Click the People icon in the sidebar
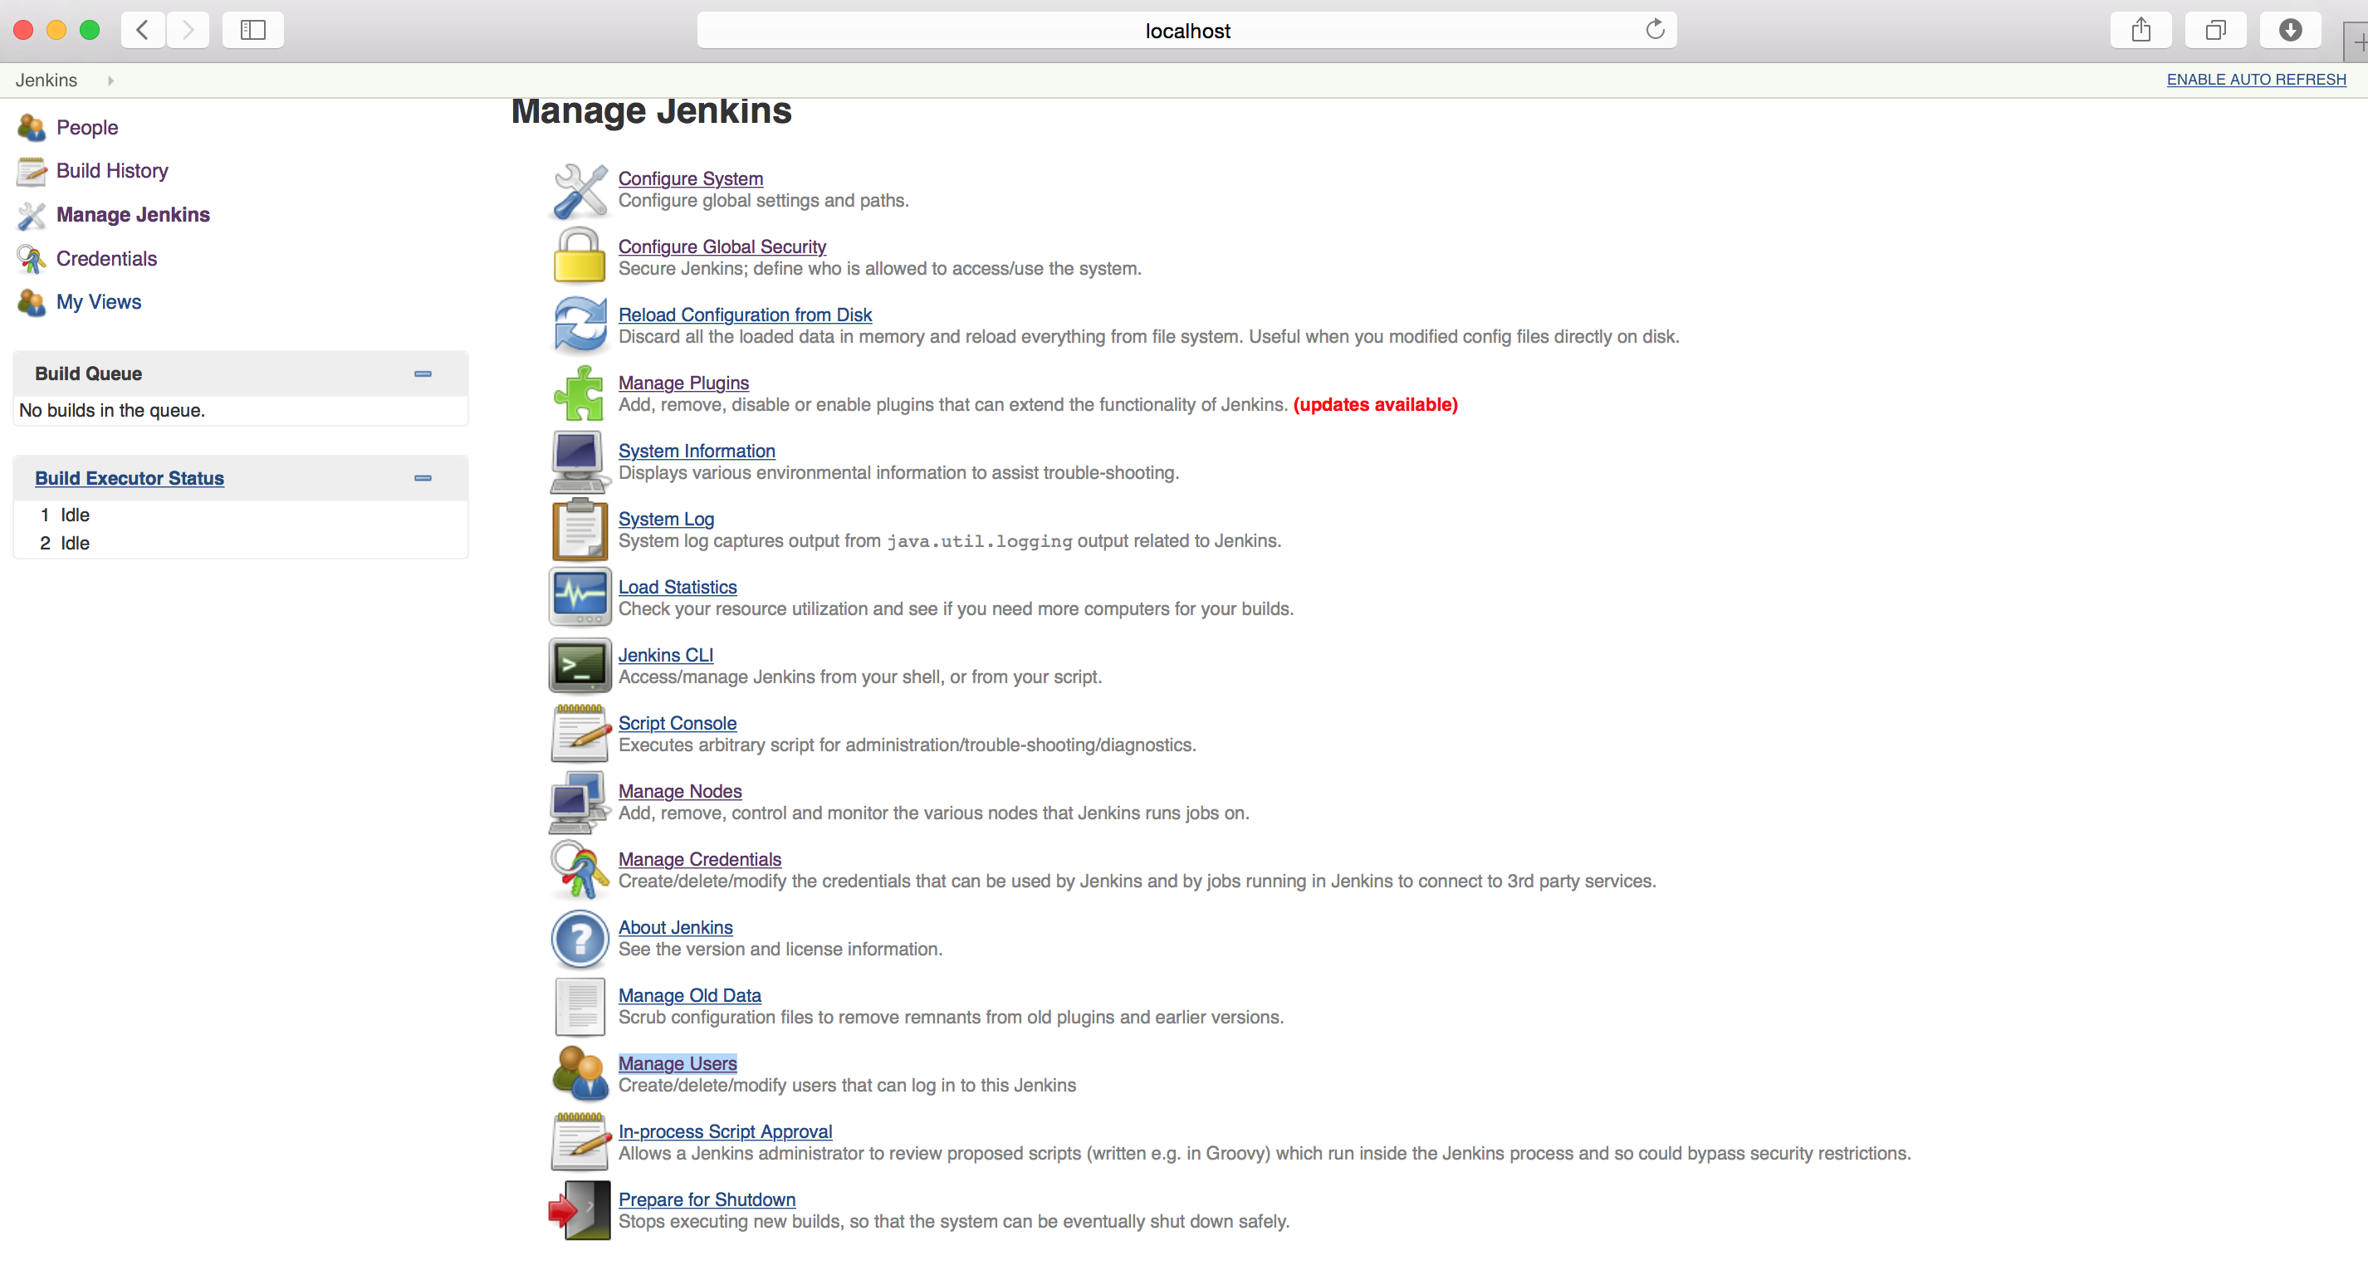Screen dimensions: 2368x1265 pyautogui.click(x=32, y=128)
